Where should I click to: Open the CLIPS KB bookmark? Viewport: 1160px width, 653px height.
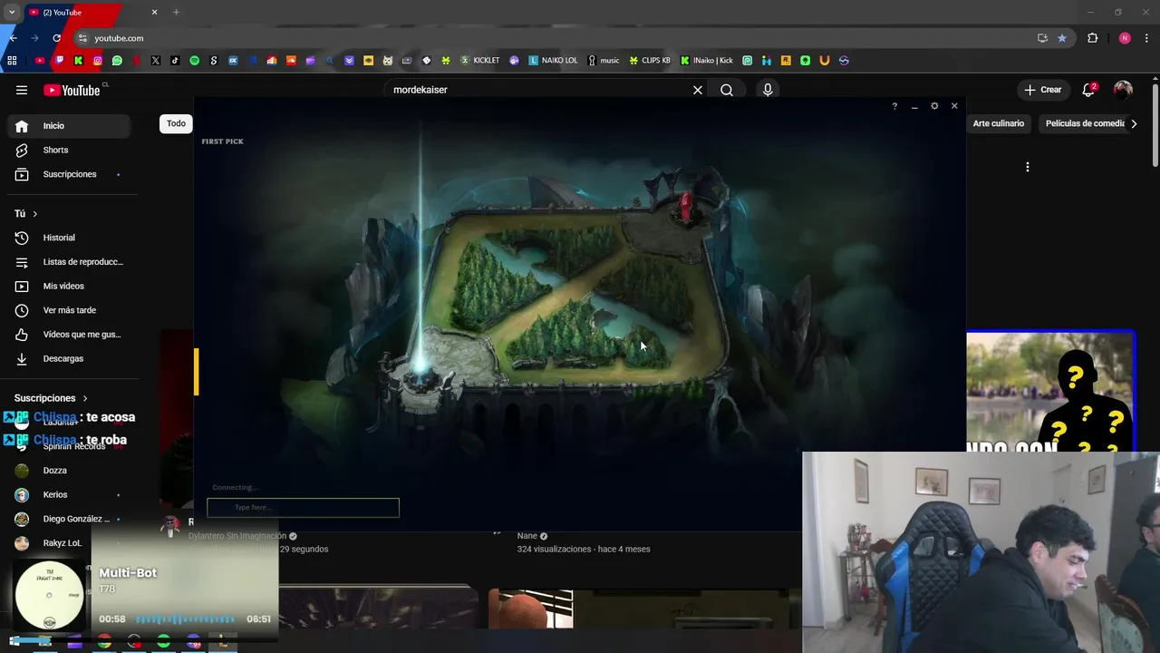650,61
